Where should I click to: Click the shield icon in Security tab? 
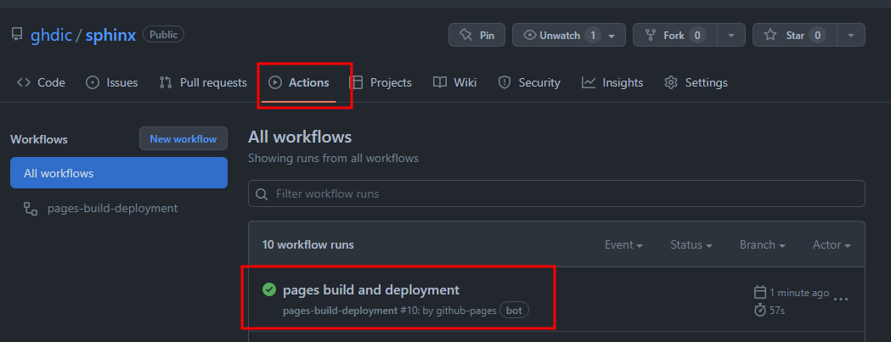tap(504, 83)
